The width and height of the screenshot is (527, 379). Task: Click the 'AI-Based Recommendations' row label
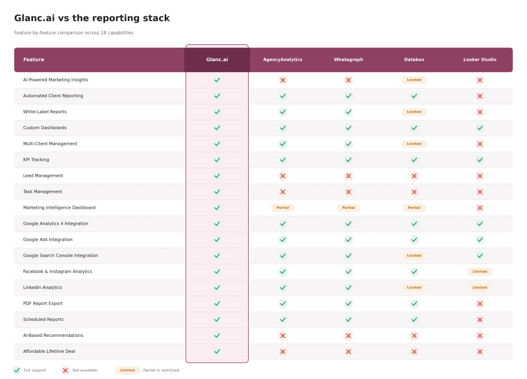[x=53, y=335]
